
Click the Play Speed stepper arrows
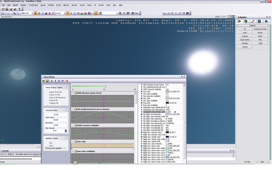[66, 131]
